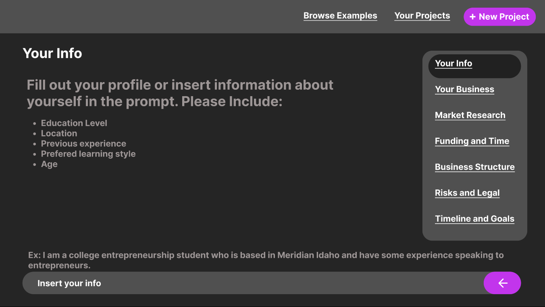Screen dimensions: 545x307
Task: Select Business Structure in the sidebar
Action: 474,167
